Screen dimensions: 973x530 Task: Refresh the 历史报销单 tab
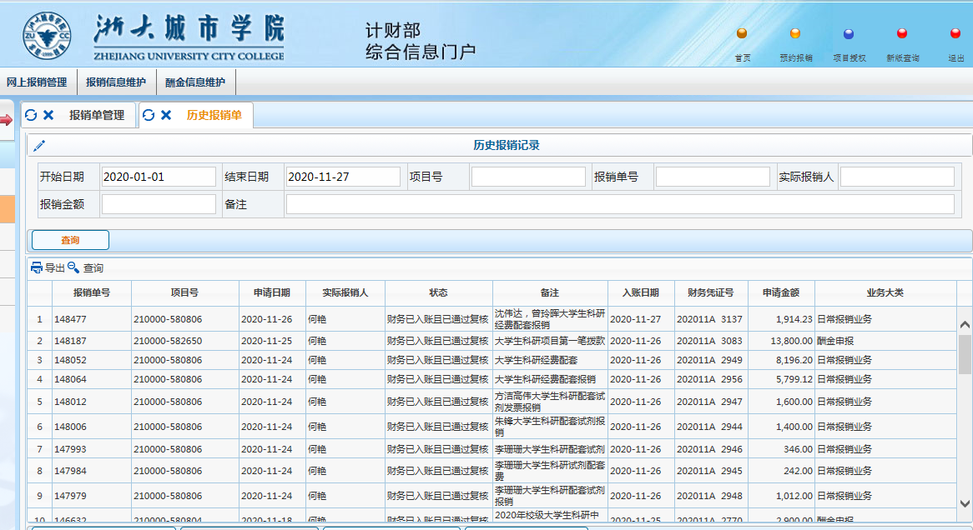point(149,115)
